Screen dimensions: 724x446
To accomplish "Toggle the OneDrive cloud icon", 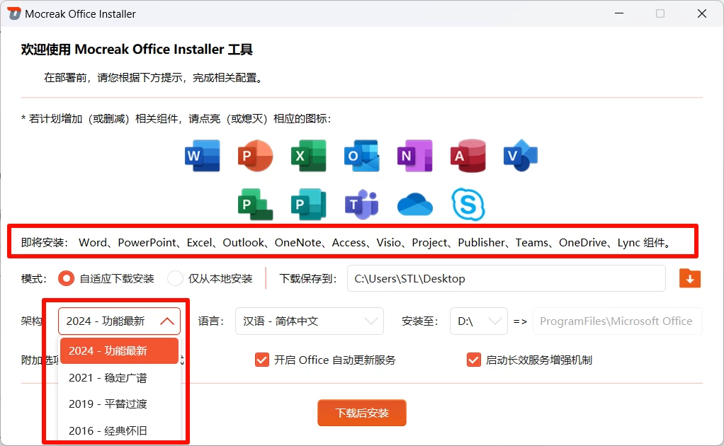I will [414, 205].
